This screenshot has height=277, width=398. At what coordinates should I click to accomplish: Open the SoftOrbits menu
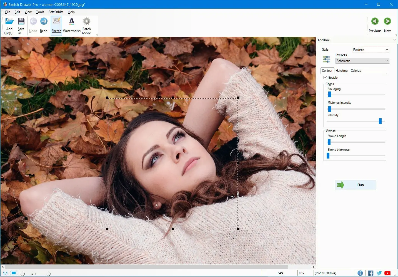point(56,12)
